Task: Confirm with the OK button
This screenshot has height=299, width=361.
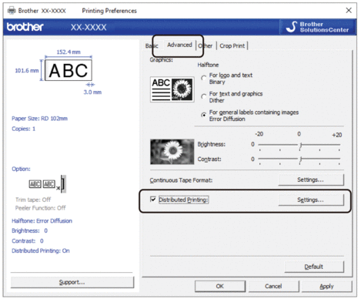Action: click(220, 286)
